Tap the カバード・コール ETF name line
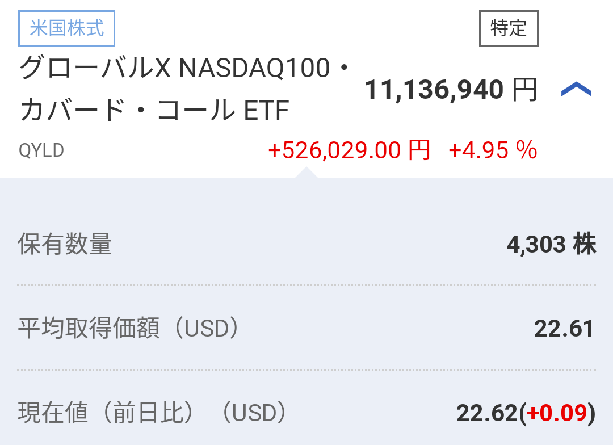This screenshot has height=445, width=613. coord(154,110)
